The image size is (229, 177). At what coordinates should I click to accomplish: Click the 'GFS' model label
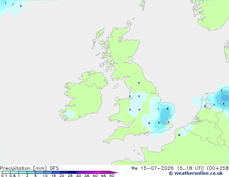click(54, 168)
